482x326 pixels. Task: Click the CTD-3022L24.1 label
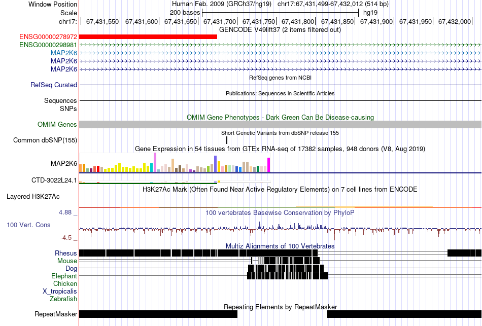(x=54, y=180)
